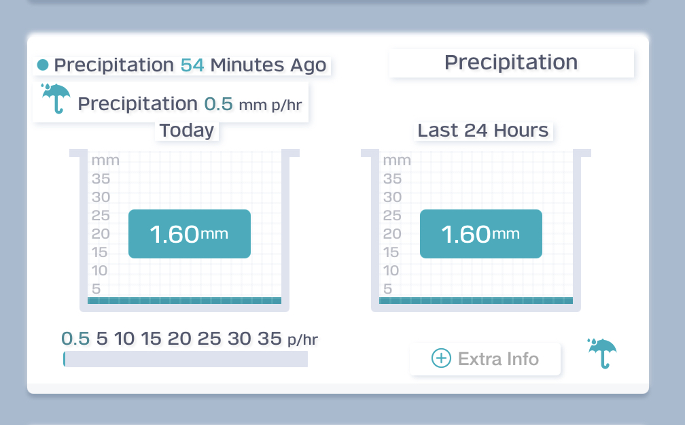Image resolution: width=685 pixels, height=425 pixels.
Task: Click the teal status dot before Precipitation
Action: (43, 65)
